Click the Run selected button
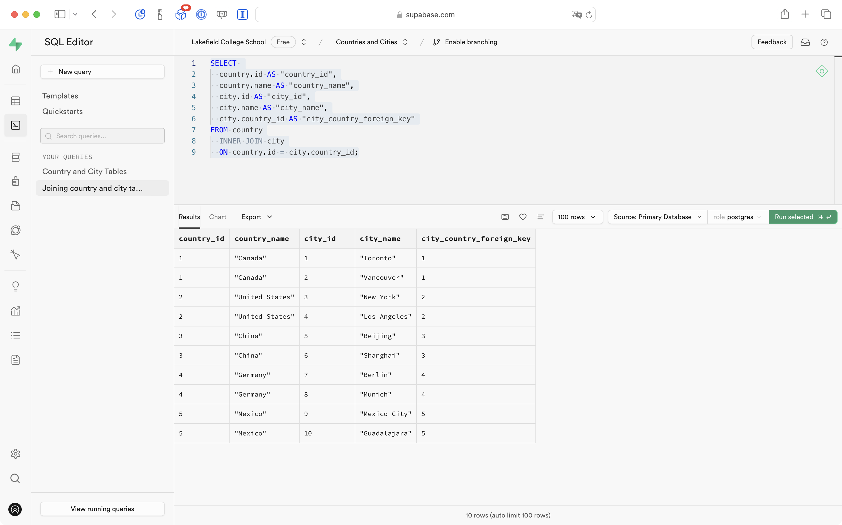 (802, 217)
